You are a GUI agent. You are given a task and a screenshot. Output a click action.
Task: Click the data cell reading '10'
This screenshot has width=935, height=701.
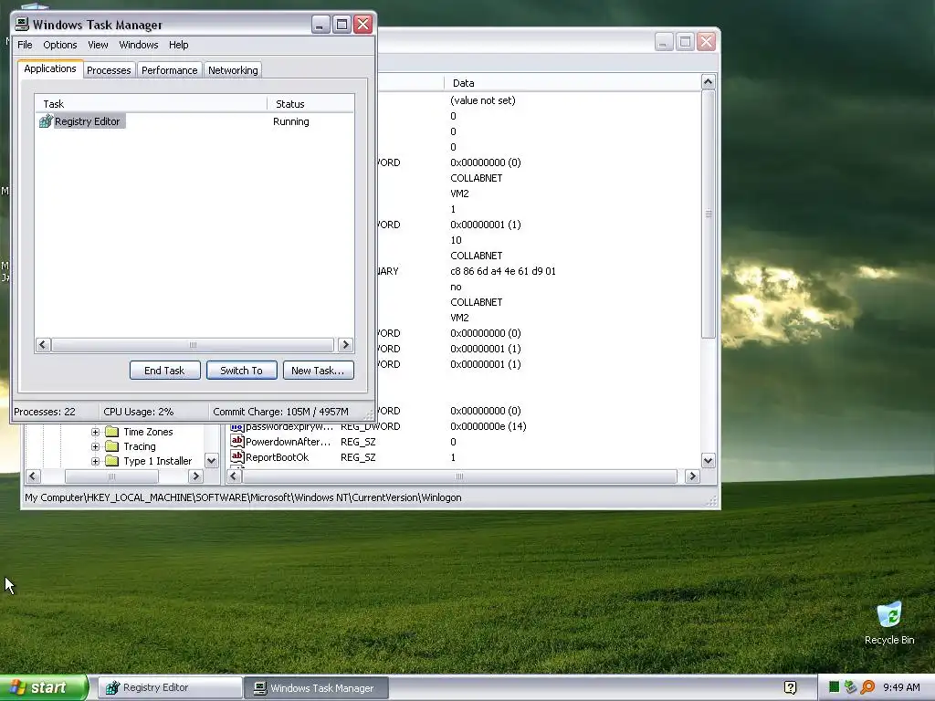(456, 240)
